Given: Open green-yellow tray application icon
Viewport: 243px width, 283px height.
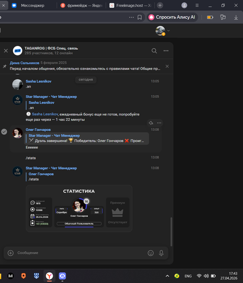Looking at the screenshot, I should (177, 276).
